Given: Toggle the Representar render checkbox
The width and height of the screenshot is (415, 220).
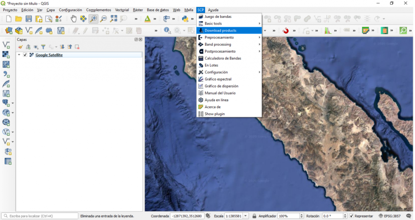Looking at the screenshot, I should pyautogui.click(x=351, y=216).
